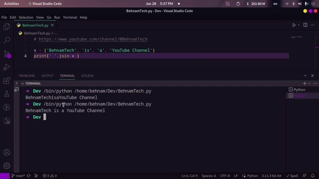Image resolution: width=319 pixels, height=179 pixels.
Task: Click BehnamTech.py in the breadcrumb
Action: (37, 33)
